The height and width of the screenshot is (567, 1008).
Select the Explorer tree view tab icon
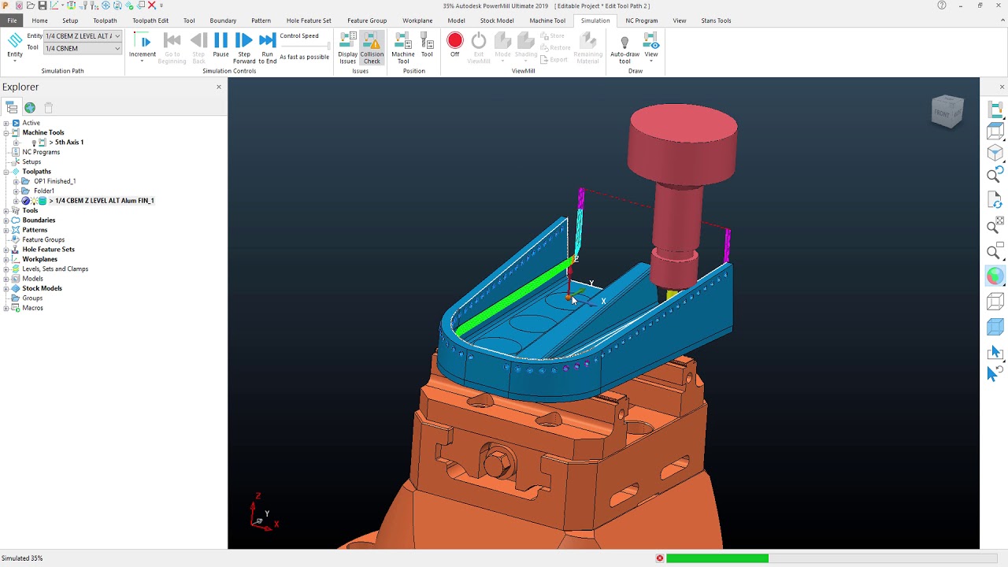[12, 108]
